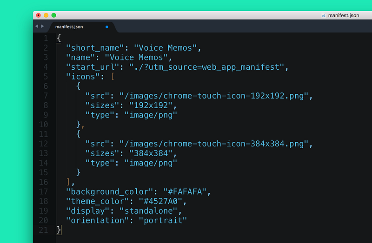
Task: Click the "src" key on line 7
Action: (x=97, y=96)
